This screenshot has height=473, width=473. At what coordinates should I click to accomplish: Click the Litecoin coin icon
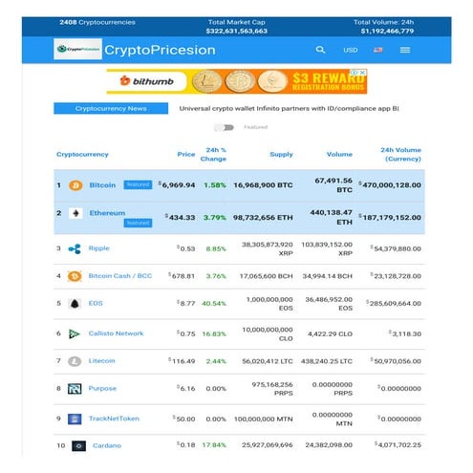75,361
